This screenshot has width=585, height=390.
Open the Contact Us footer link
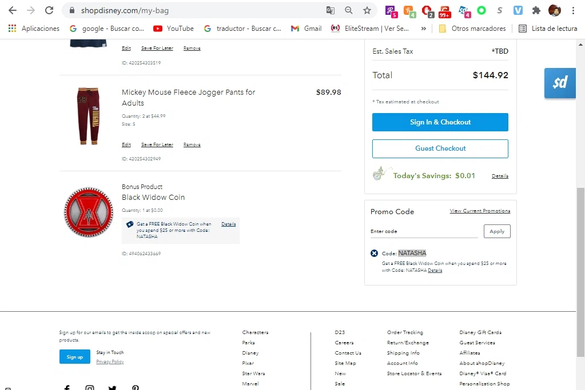tap(348, 353)
